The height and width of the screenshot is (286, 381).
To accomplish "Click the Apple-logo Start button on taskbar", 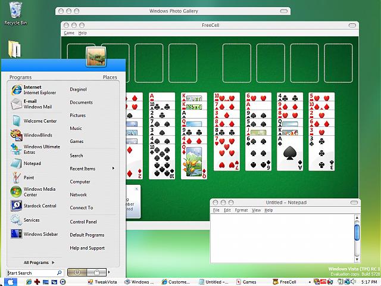I will (10, 282).
